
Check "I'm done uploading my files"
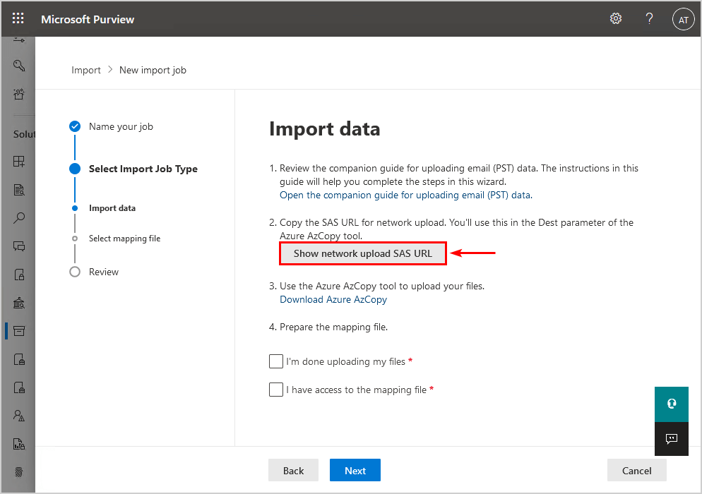[276, 361]
